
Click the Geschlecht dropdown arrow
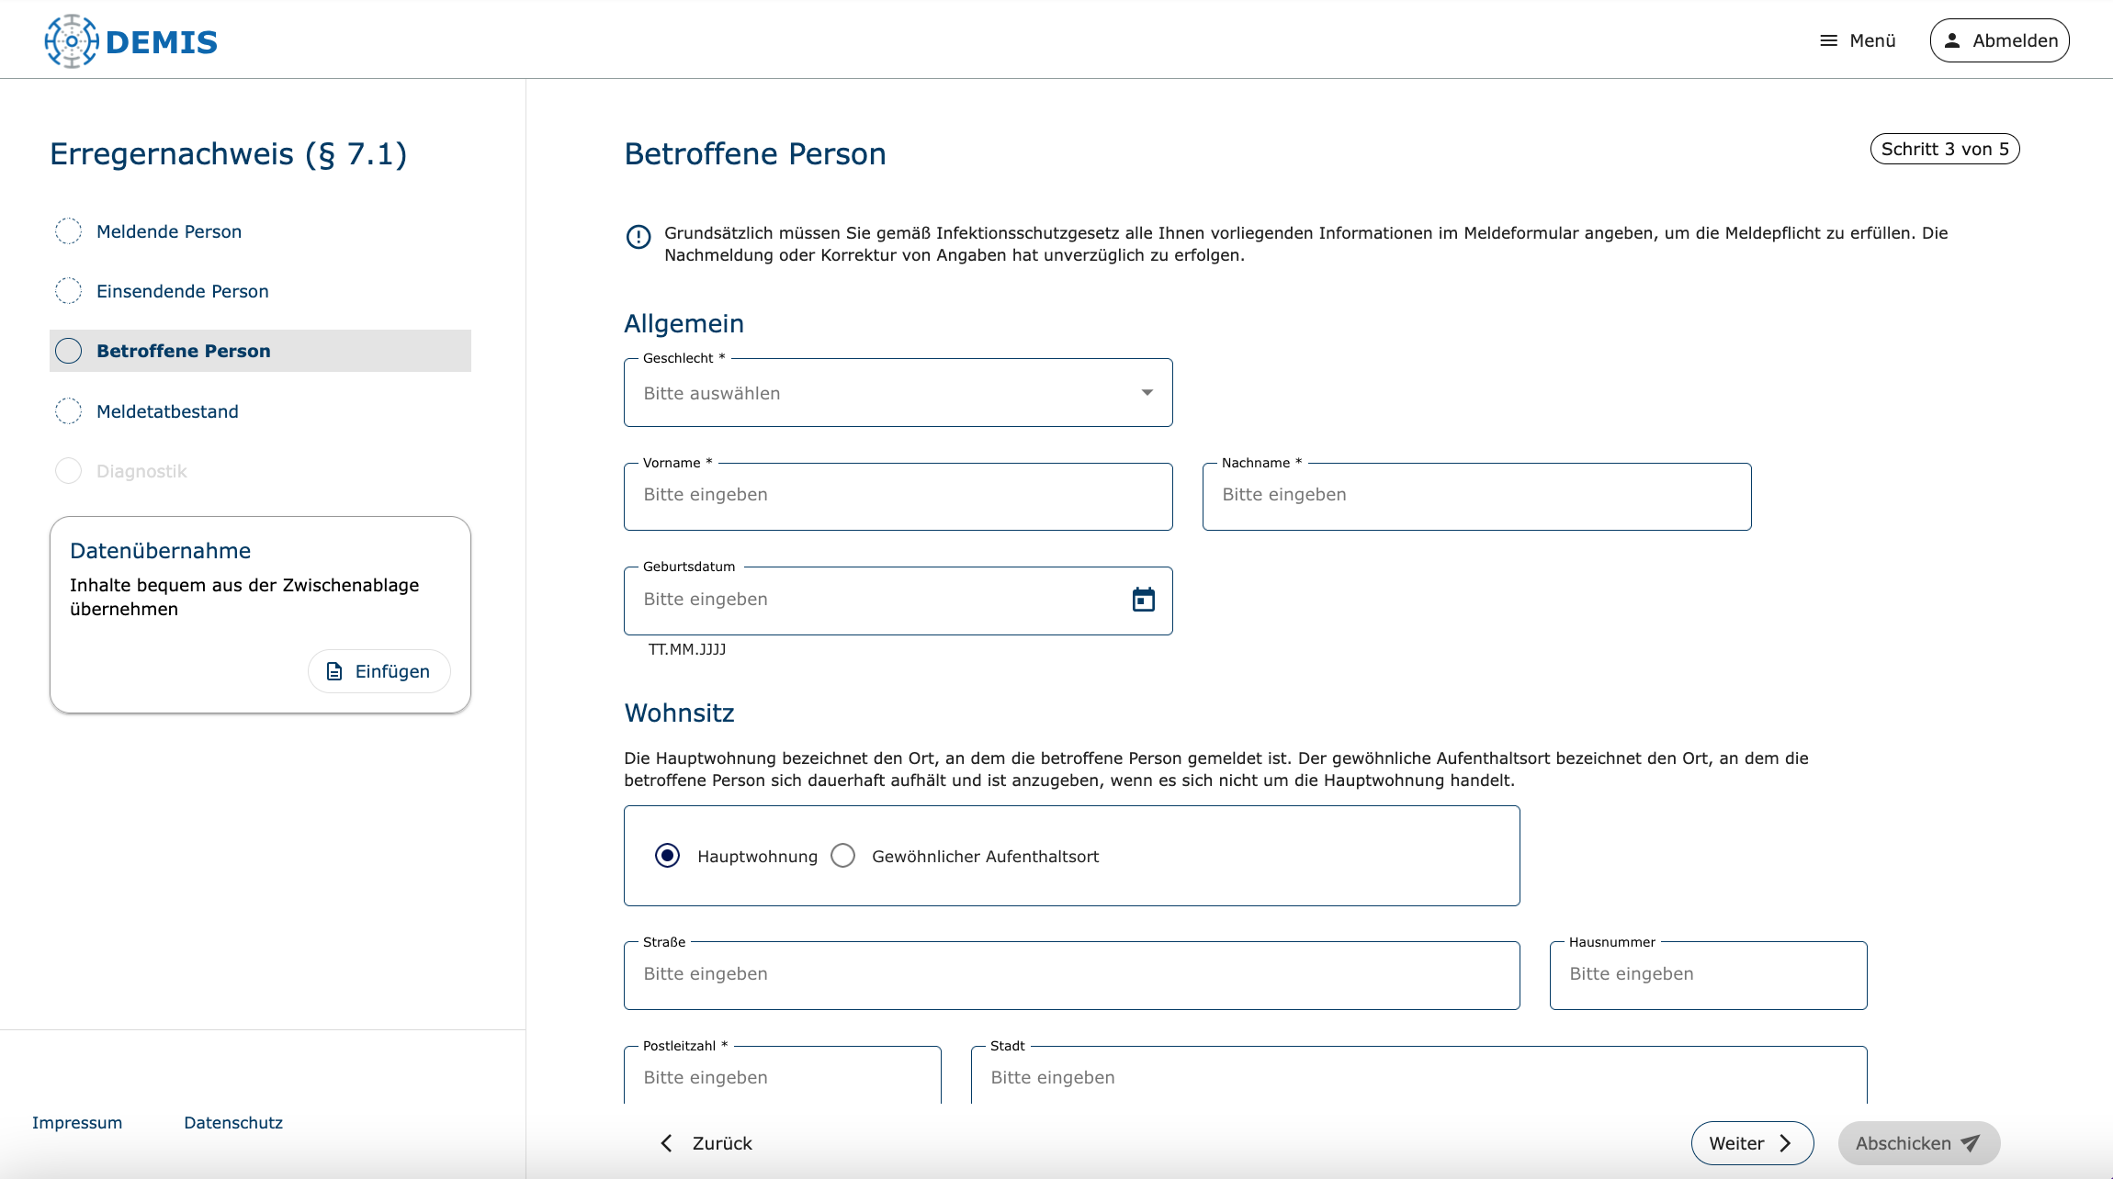tap(1147, 393)
